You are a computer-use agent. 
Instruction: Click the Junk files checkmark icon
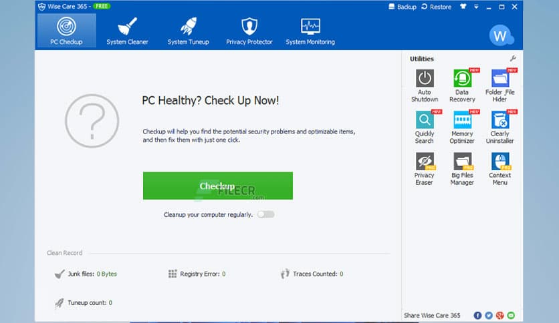(60, 274)
